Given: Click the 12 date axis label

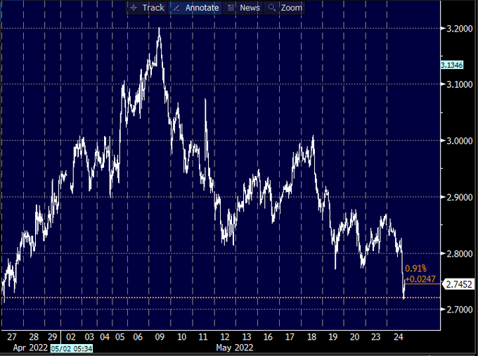Looking at the screenshot, I should pos(225,337).
